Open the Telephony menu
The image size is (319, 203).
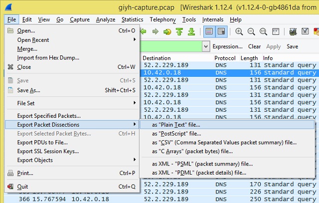click(x=163, y=19)
